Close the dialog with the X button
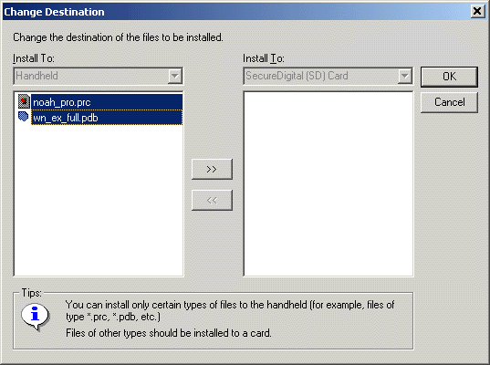The width and height of the screenshot is (490, 365). pyautogui.click(x=477, y=12)
